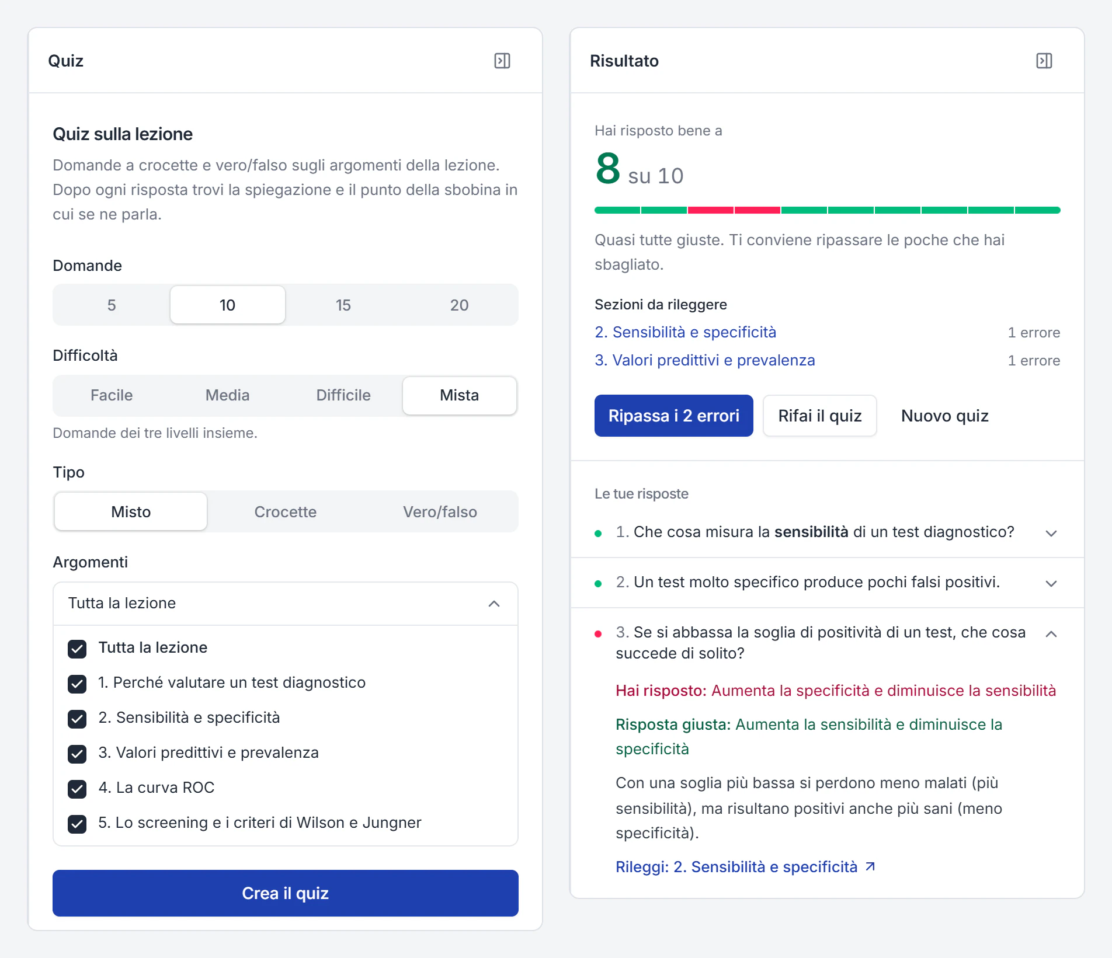The width and height of the screenshot is (1112, 958).
Task: Click 'Hai risposto' wrong answer text
Action: pyautogui.click(x=836, y=691)
